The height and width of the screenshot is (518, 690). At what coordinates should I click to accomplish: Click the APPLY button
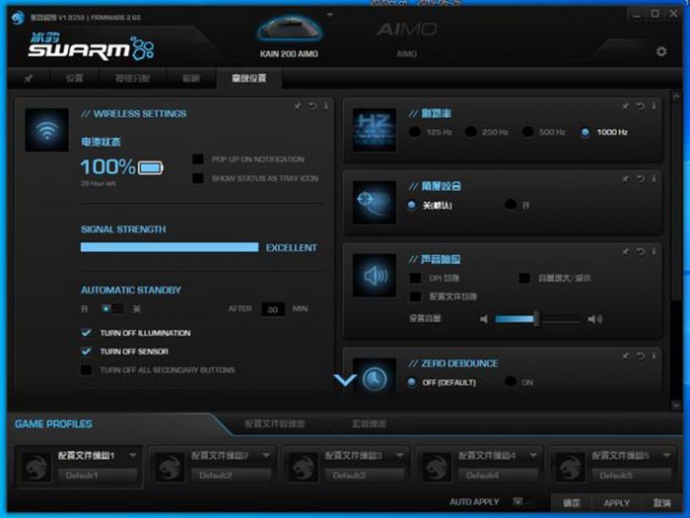pos(616,502)
